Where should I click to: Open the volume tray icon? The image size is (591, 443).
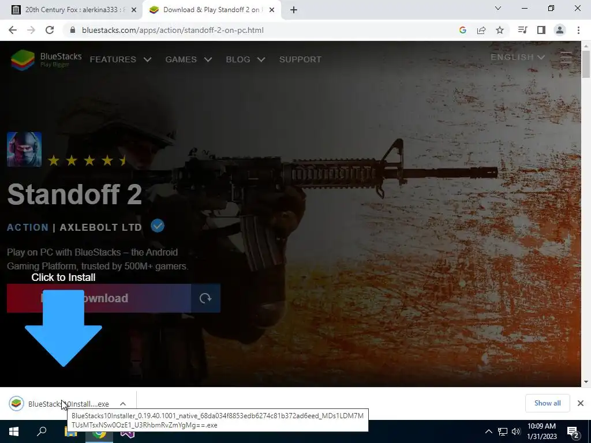coord(516,431)
